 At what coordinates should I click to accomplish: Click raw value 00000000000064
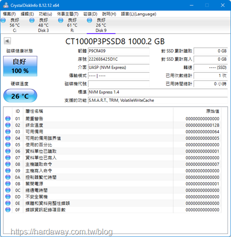[x=202, y=131]
